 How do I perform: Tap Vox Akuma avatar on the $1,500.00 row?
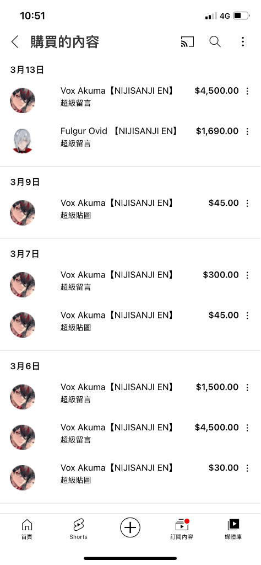[22, 397]
